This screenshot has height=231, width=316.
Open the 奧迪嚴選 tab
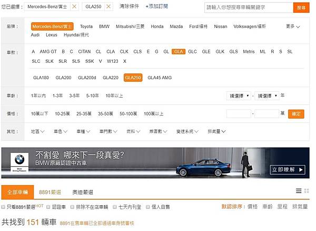coord(83,192)
